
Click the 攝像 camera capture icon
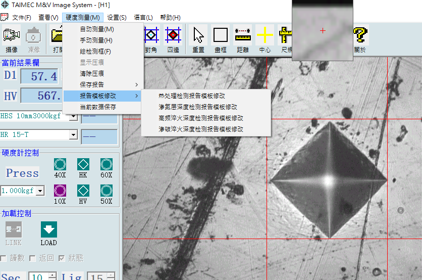tap(11, 38)
